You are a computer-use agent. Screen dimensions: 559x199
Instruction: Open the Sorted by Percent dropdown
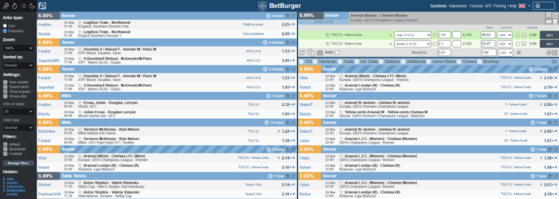(x=18, y=66)
